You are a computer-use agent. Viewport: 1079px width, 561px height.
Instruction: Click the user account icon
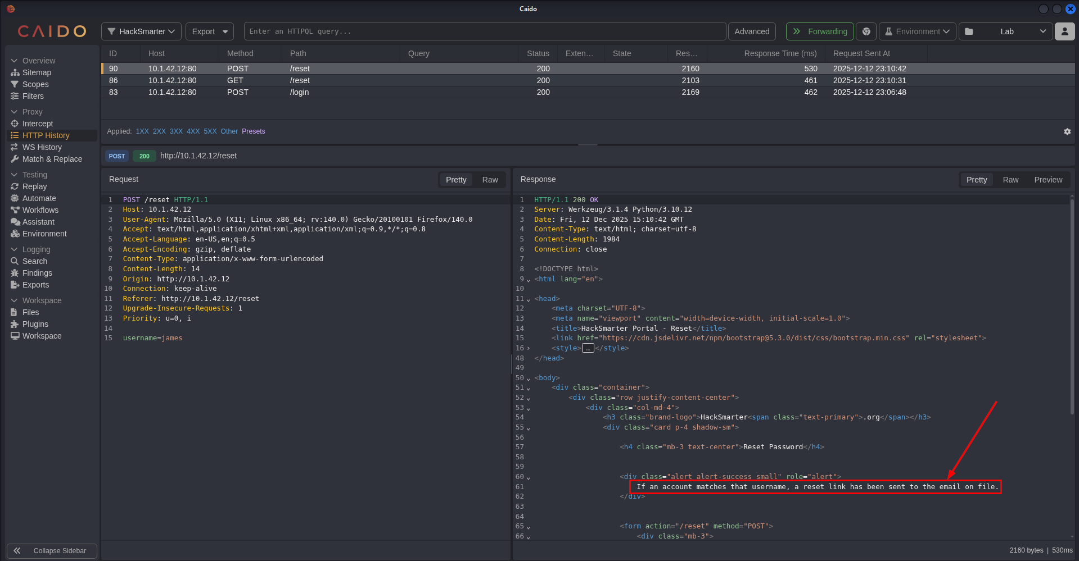click(x=1064, y=31)
